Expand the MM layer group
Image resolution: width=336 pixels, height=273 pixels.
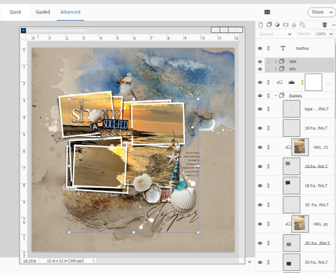[276, 61]
